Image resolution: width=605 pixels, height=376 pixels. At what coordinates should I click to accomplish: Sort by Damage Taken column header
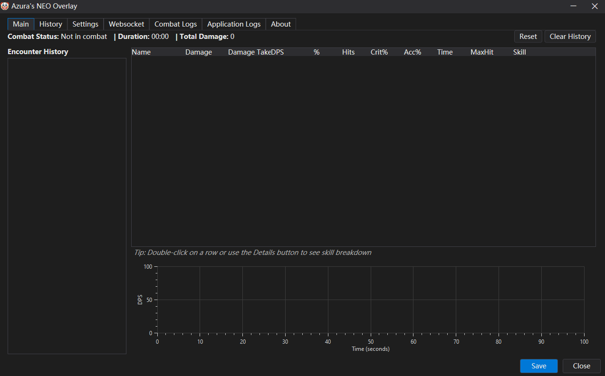[x=249, y=52]
